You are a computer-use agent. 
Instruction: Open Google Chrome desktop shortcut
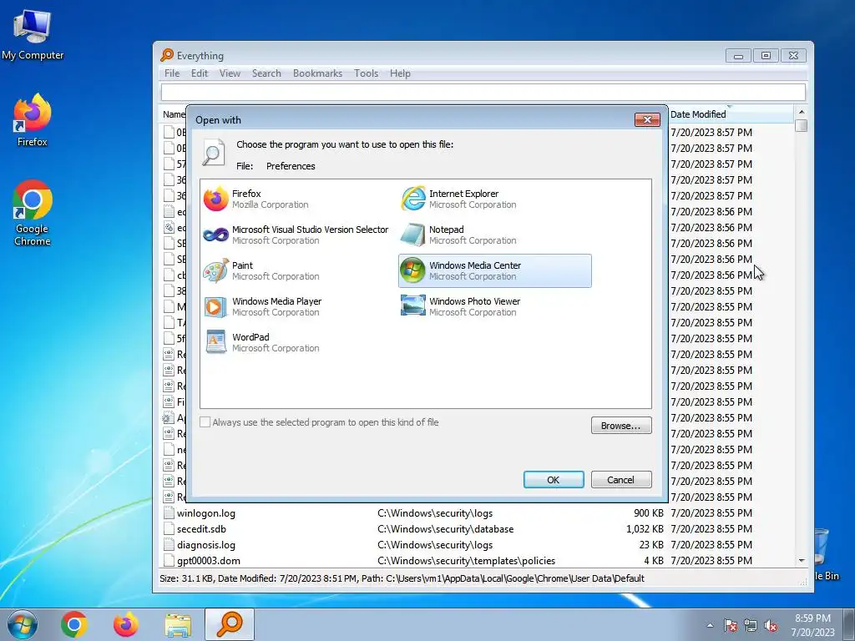(x=33, y=213)
